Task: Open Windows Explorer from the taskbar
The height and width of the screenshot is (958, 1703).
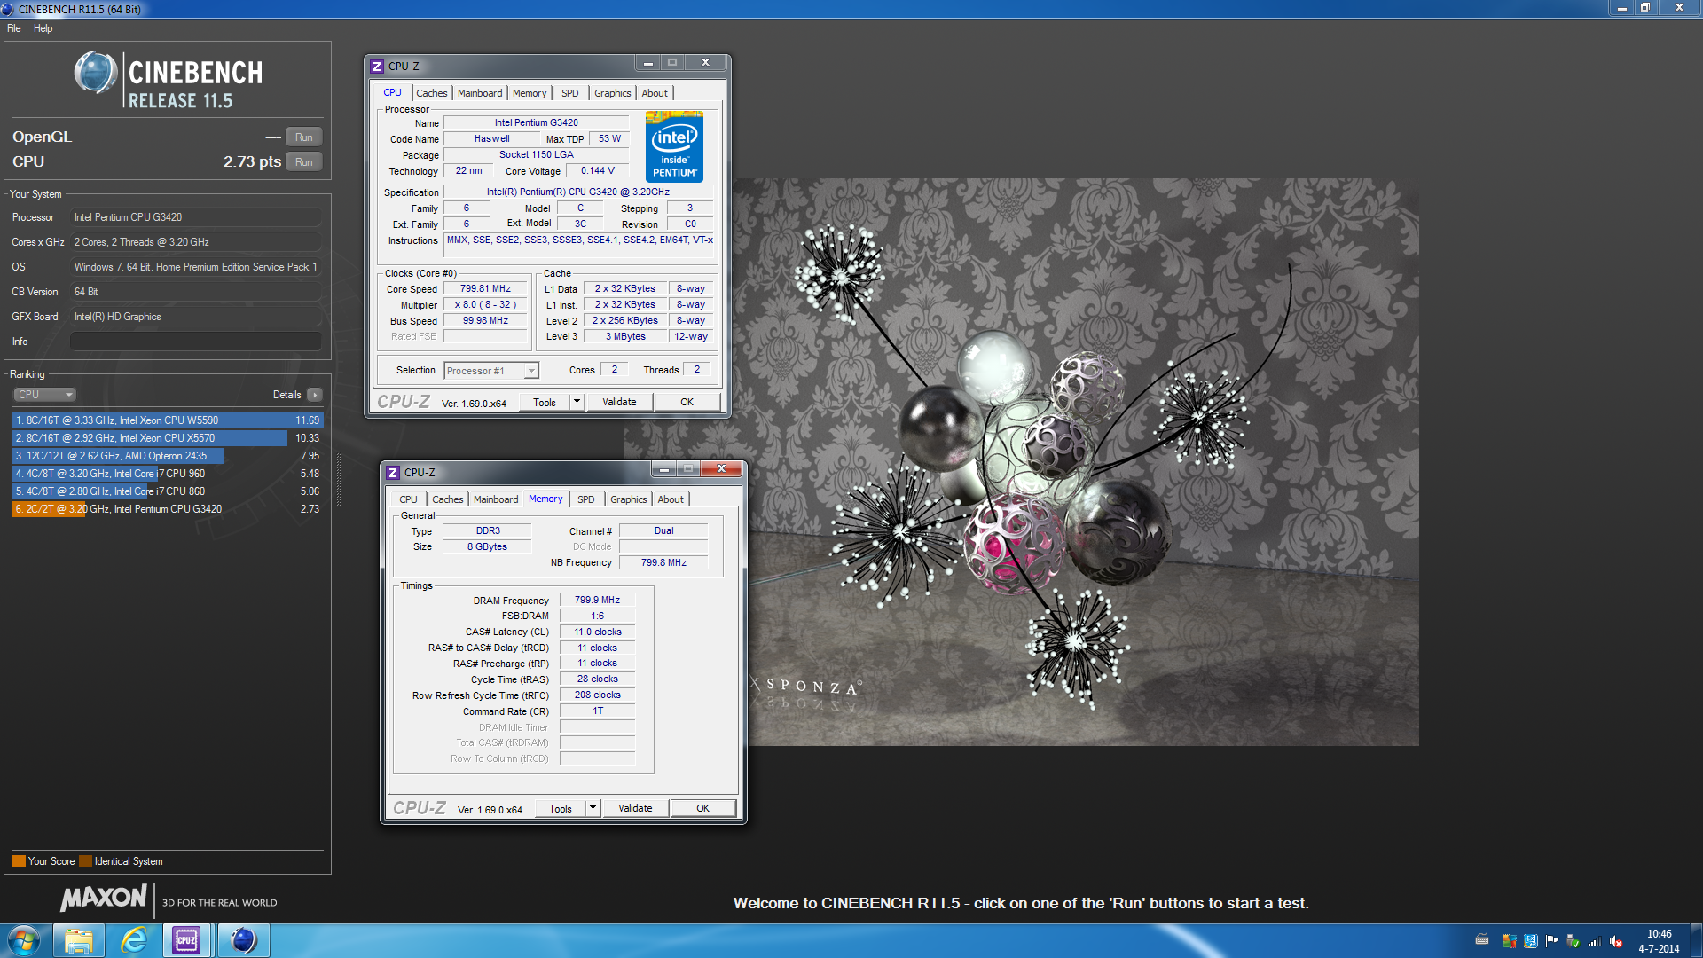Action: 79,940
